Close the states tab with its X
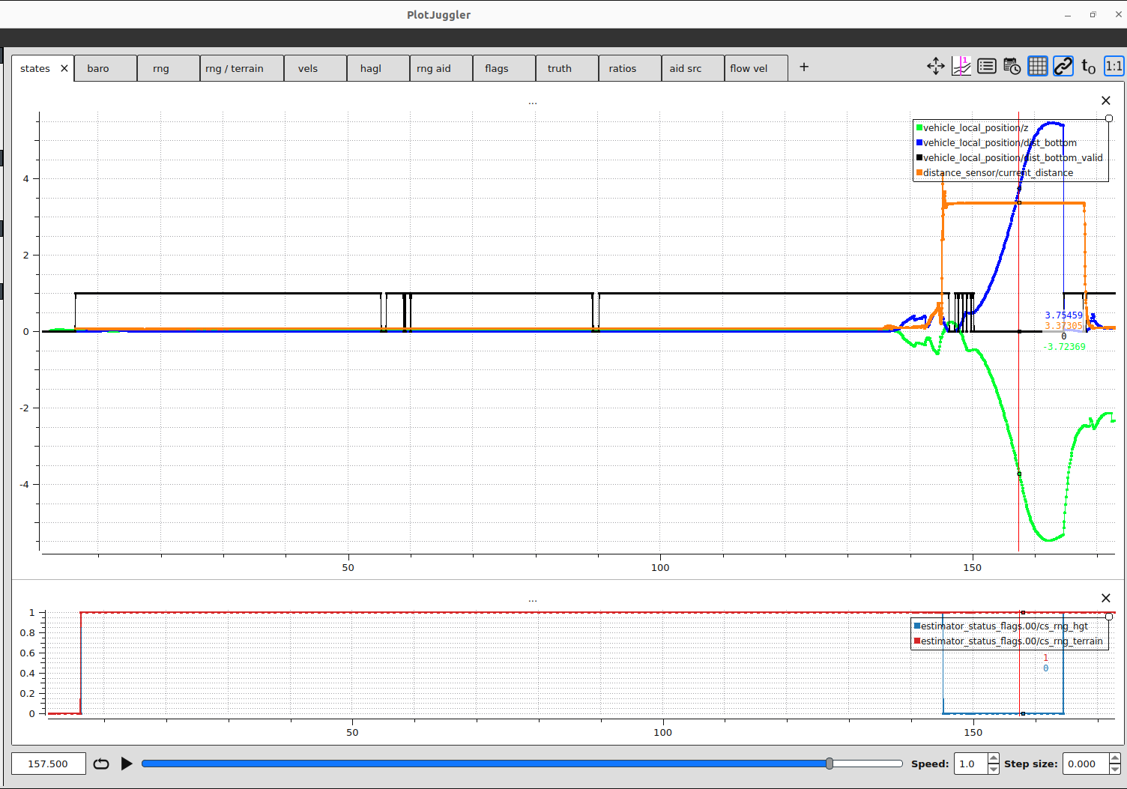The width and height of the screenshot is (1127, 789). 64,68
